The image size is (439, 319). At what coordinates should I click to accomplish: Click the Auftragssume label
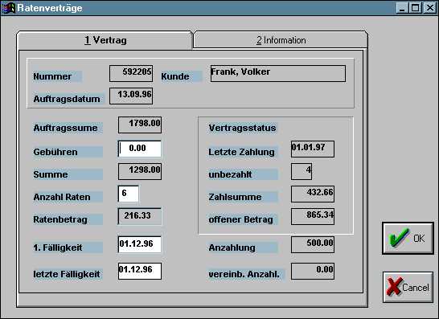point(65,128)
